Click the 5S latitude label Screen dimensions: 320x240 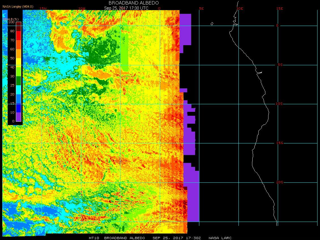(x=280, y=65)
